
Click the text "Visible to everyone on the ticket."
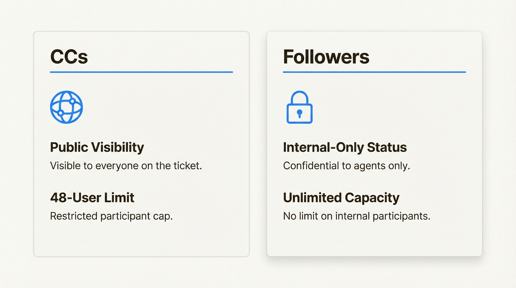pyautogui.click(x=126, y=166)
